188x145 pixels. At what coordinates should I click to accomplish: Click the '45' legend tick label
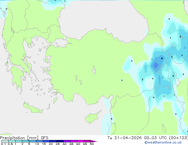(x=85, y=144)
